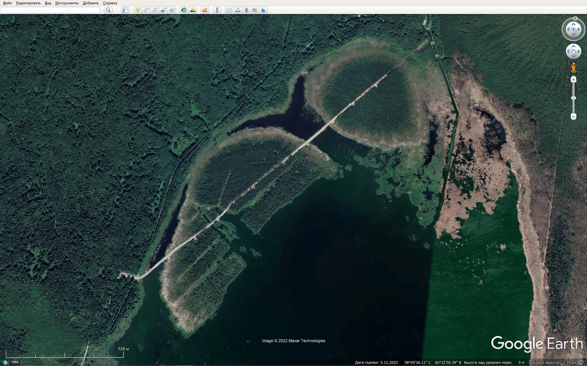Toggle the sidebar panel visibility
Screen dimensions: 587x366
[125, 10]
